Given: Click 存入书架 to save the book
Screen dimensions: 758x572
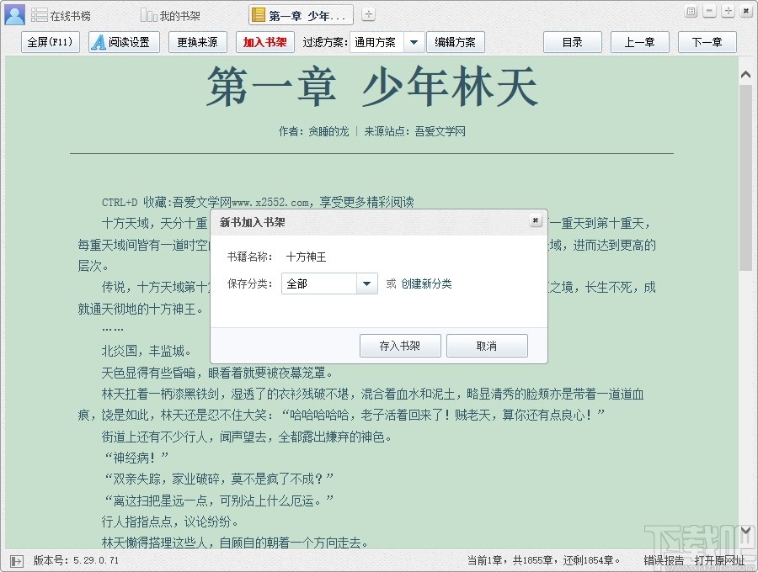Looking at the screenshot, I should point(400,346).
